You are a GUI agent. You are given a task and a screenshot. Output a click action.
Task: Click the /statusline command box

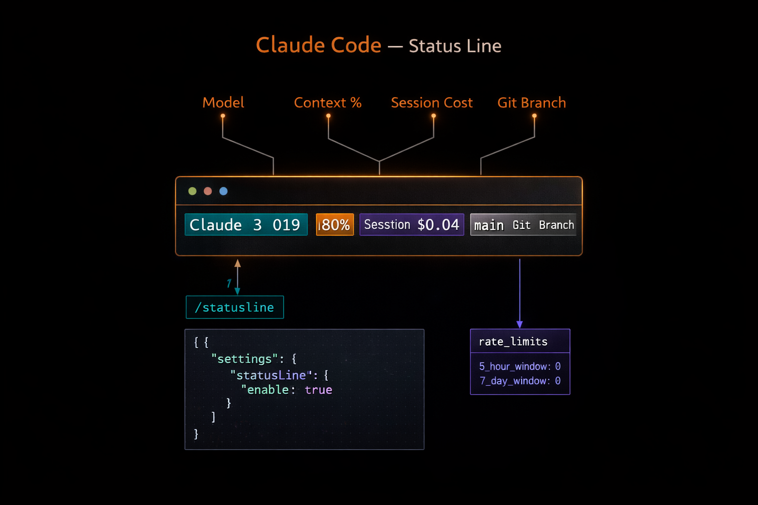pyautogui.click(x=235, y=307)
